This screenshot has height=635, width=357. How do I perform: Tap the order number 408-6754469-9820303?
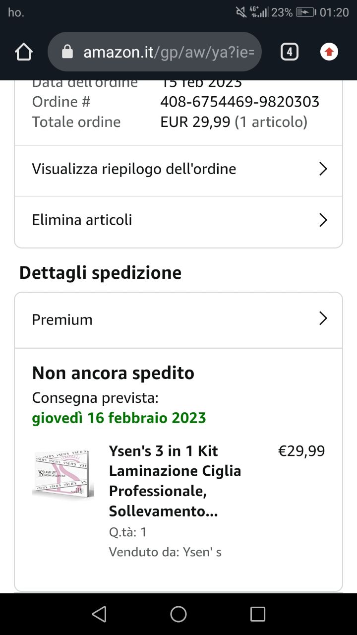pos(239,102)
